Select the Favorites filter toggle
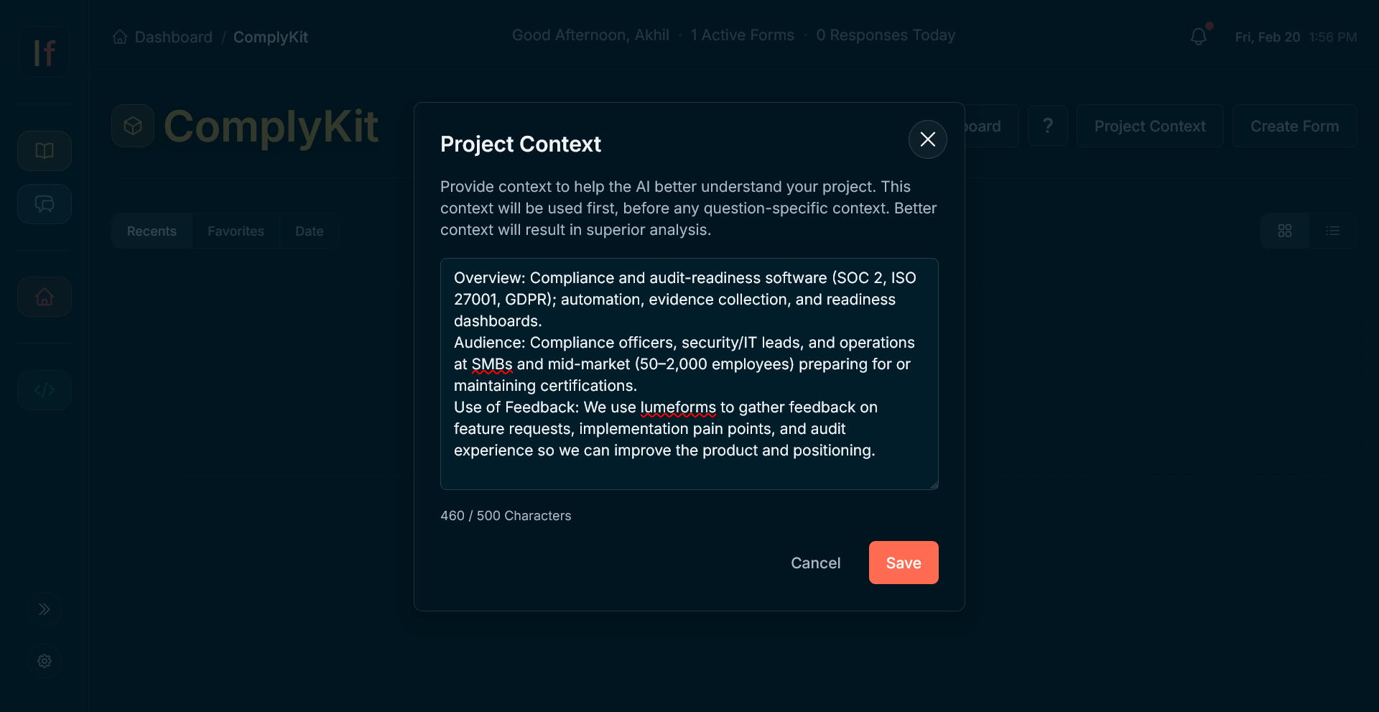The height and width of the screenshot is (712, 1379). [x=236, y=231]
